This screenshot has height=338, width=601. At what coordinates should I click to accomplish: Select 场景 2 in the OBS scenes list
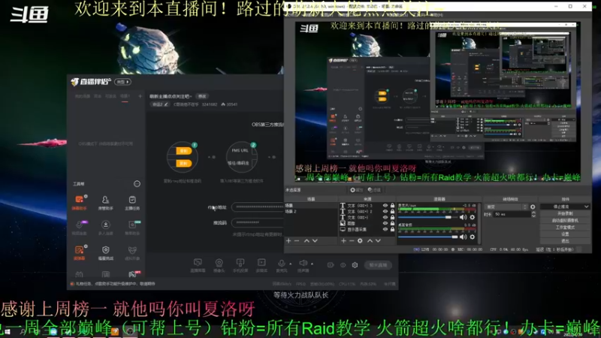311,212
